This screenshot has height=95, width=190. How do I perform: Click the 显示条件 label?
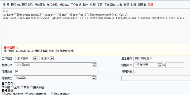coord(8,84)
